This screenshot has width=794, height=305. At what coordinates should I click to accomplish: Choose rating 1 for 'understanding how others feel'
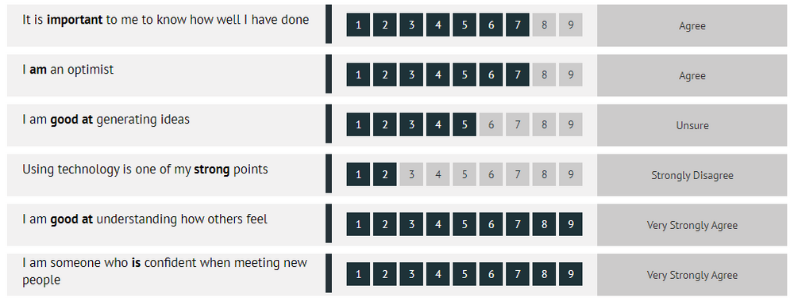(359, 224)
